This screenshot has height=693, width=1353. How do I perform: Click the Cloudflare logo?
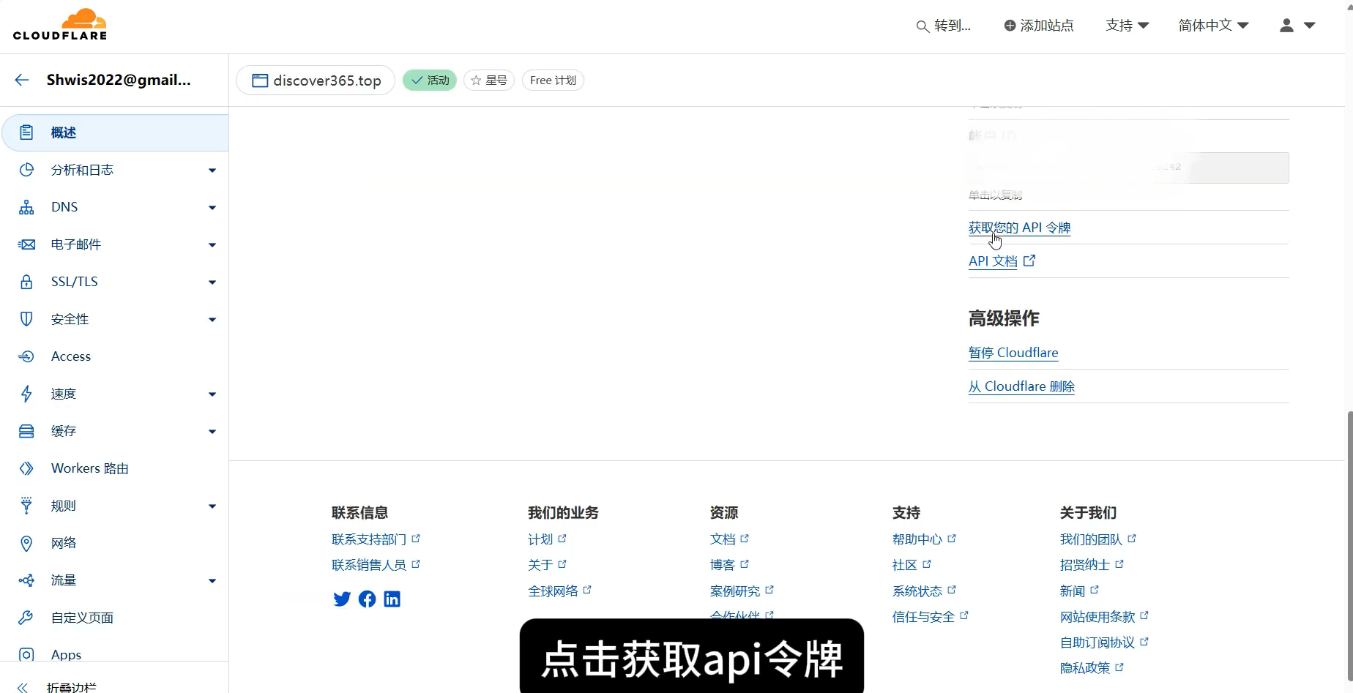point(60,24)
